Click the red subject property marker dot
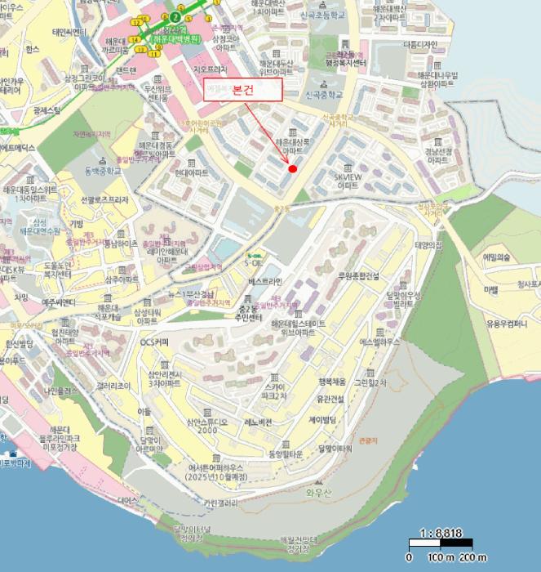 tap(292, 168)
